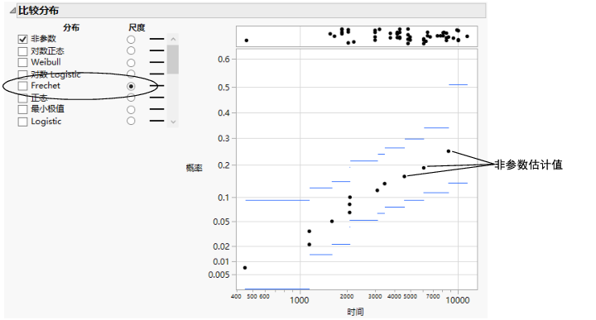Image resolution: width=596 pixels, height=320 pixels.
Task: Click the 非参数估计值 annotation label
Action: click(x=529, y=165)
